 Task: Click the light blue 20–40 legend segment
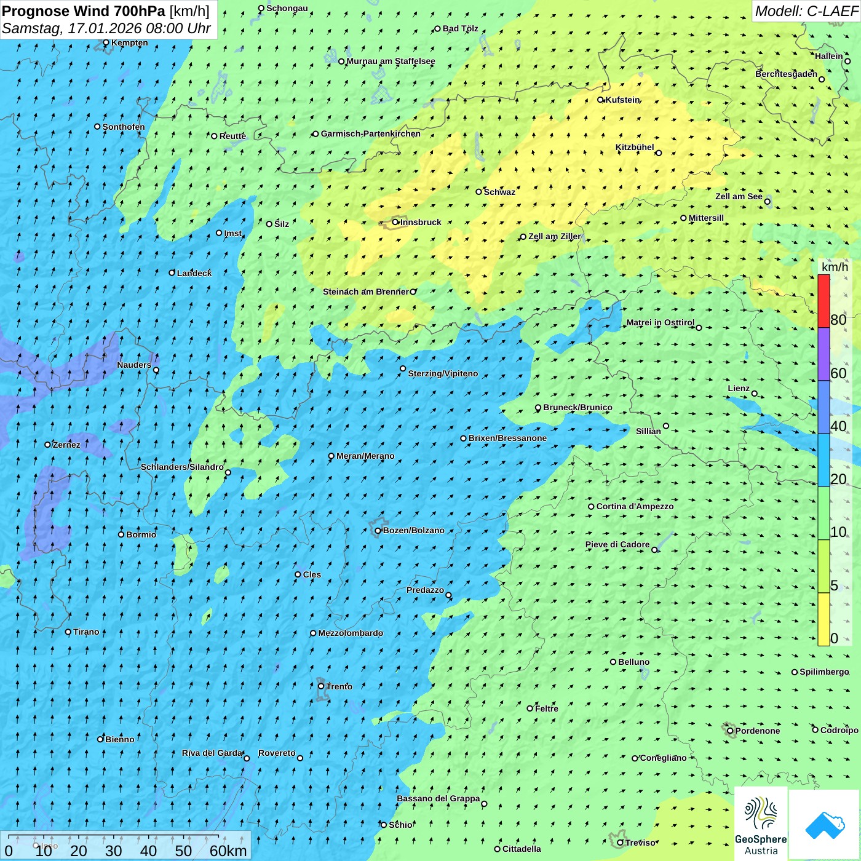point(823,460)
